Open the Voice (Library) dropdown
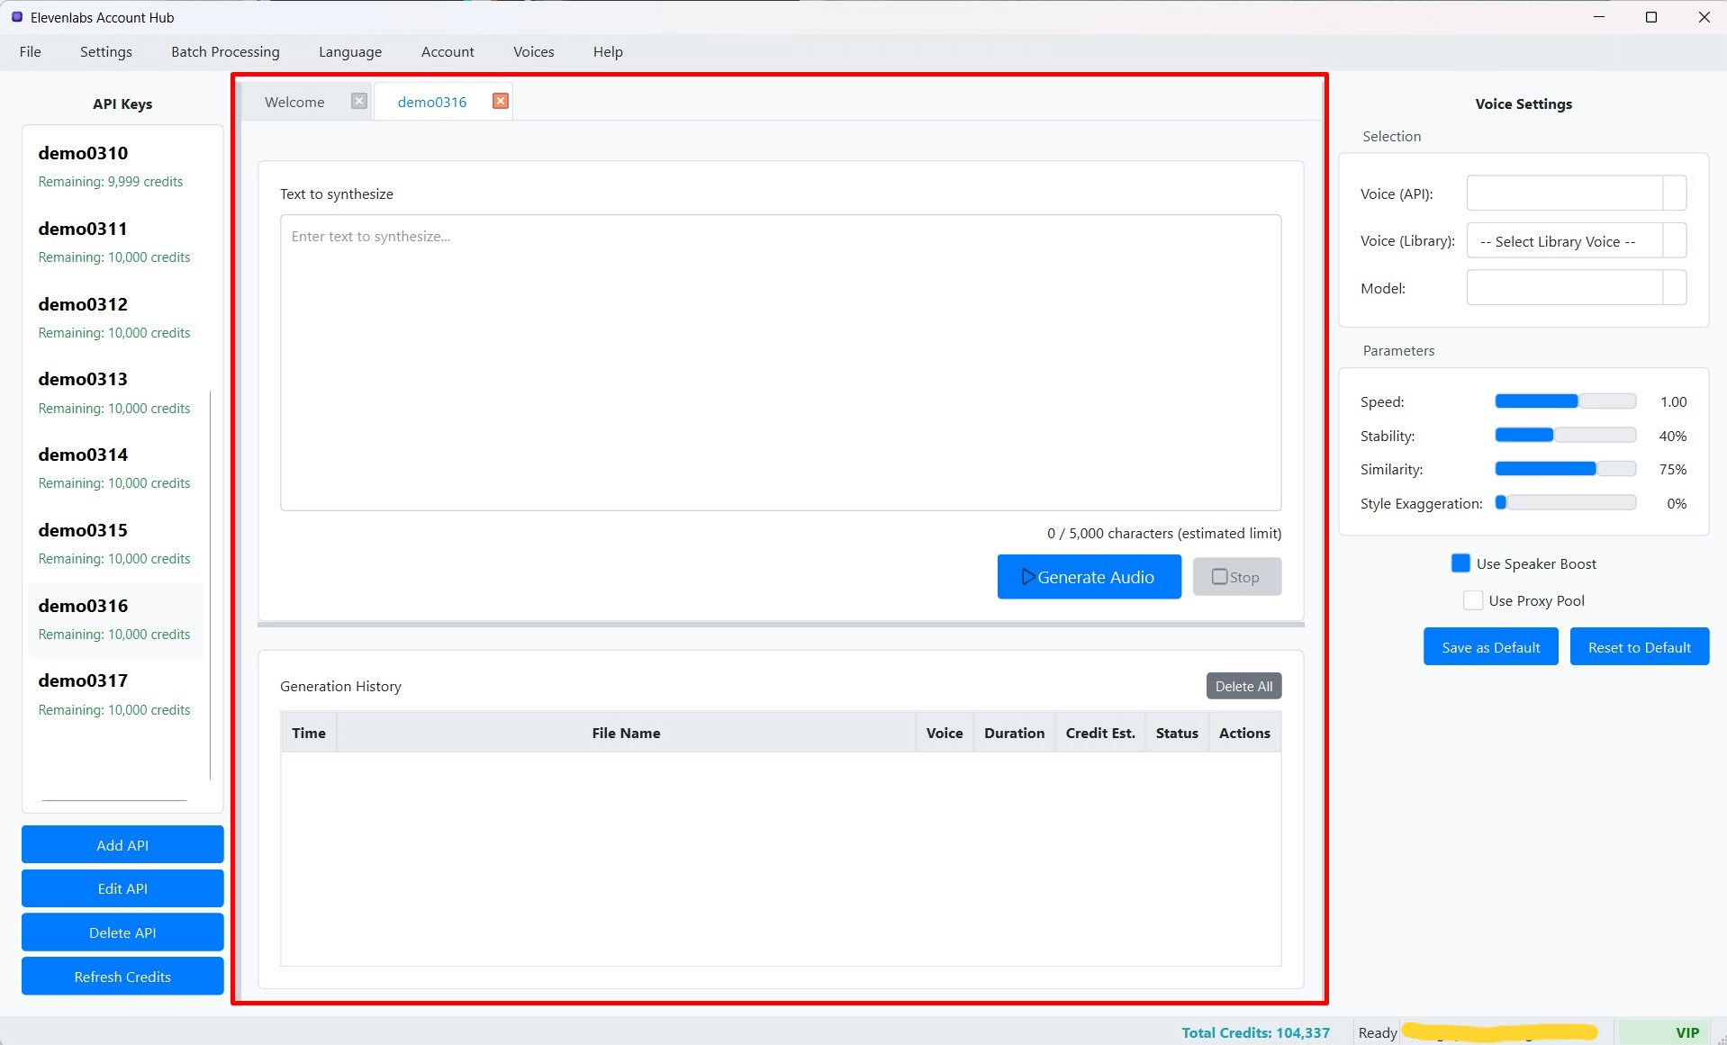The image size is (1727, 1045). pyautogui.click(x=1577, y=241)
